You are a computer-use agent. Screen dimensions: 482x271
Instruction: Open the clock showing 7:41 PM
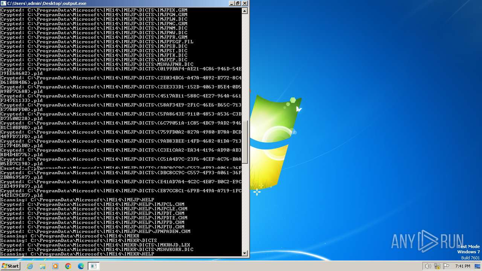[x=462, y=266]
